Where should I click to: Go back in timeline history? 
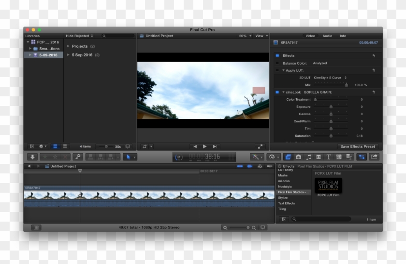click(29, 166)
